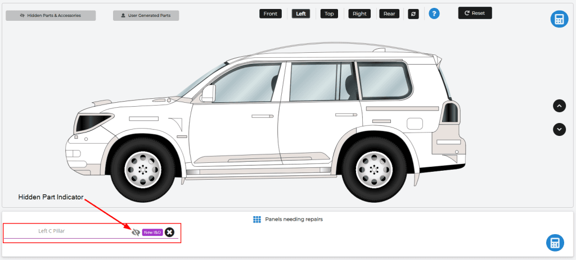Open the calculator icon at top right
Screen dimensions: 576x260
(559, 20)
